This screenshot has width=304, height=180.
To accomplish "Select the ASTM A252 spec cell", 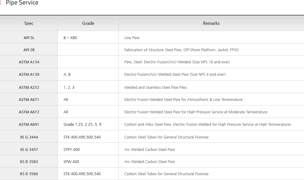I will tap(29, 88).
